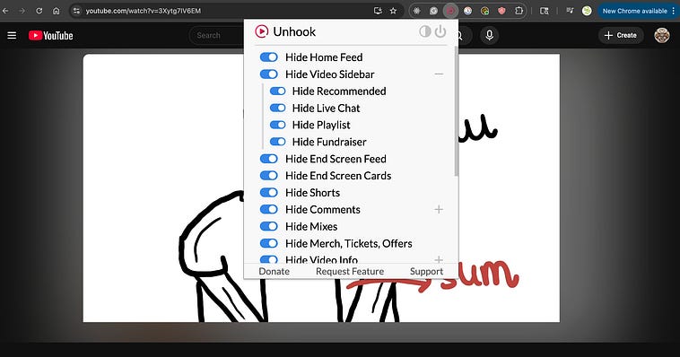Click the Unhook popup scrollbar
Screen dimensions: 680x357
point(456,111)
